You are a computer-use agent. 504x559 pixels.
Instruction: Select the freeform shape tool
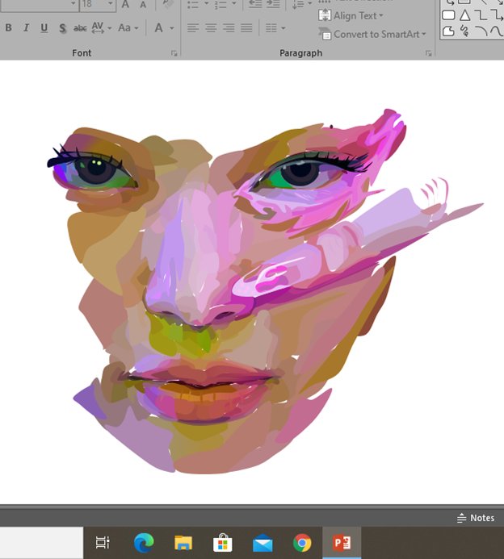pos(448,31)
